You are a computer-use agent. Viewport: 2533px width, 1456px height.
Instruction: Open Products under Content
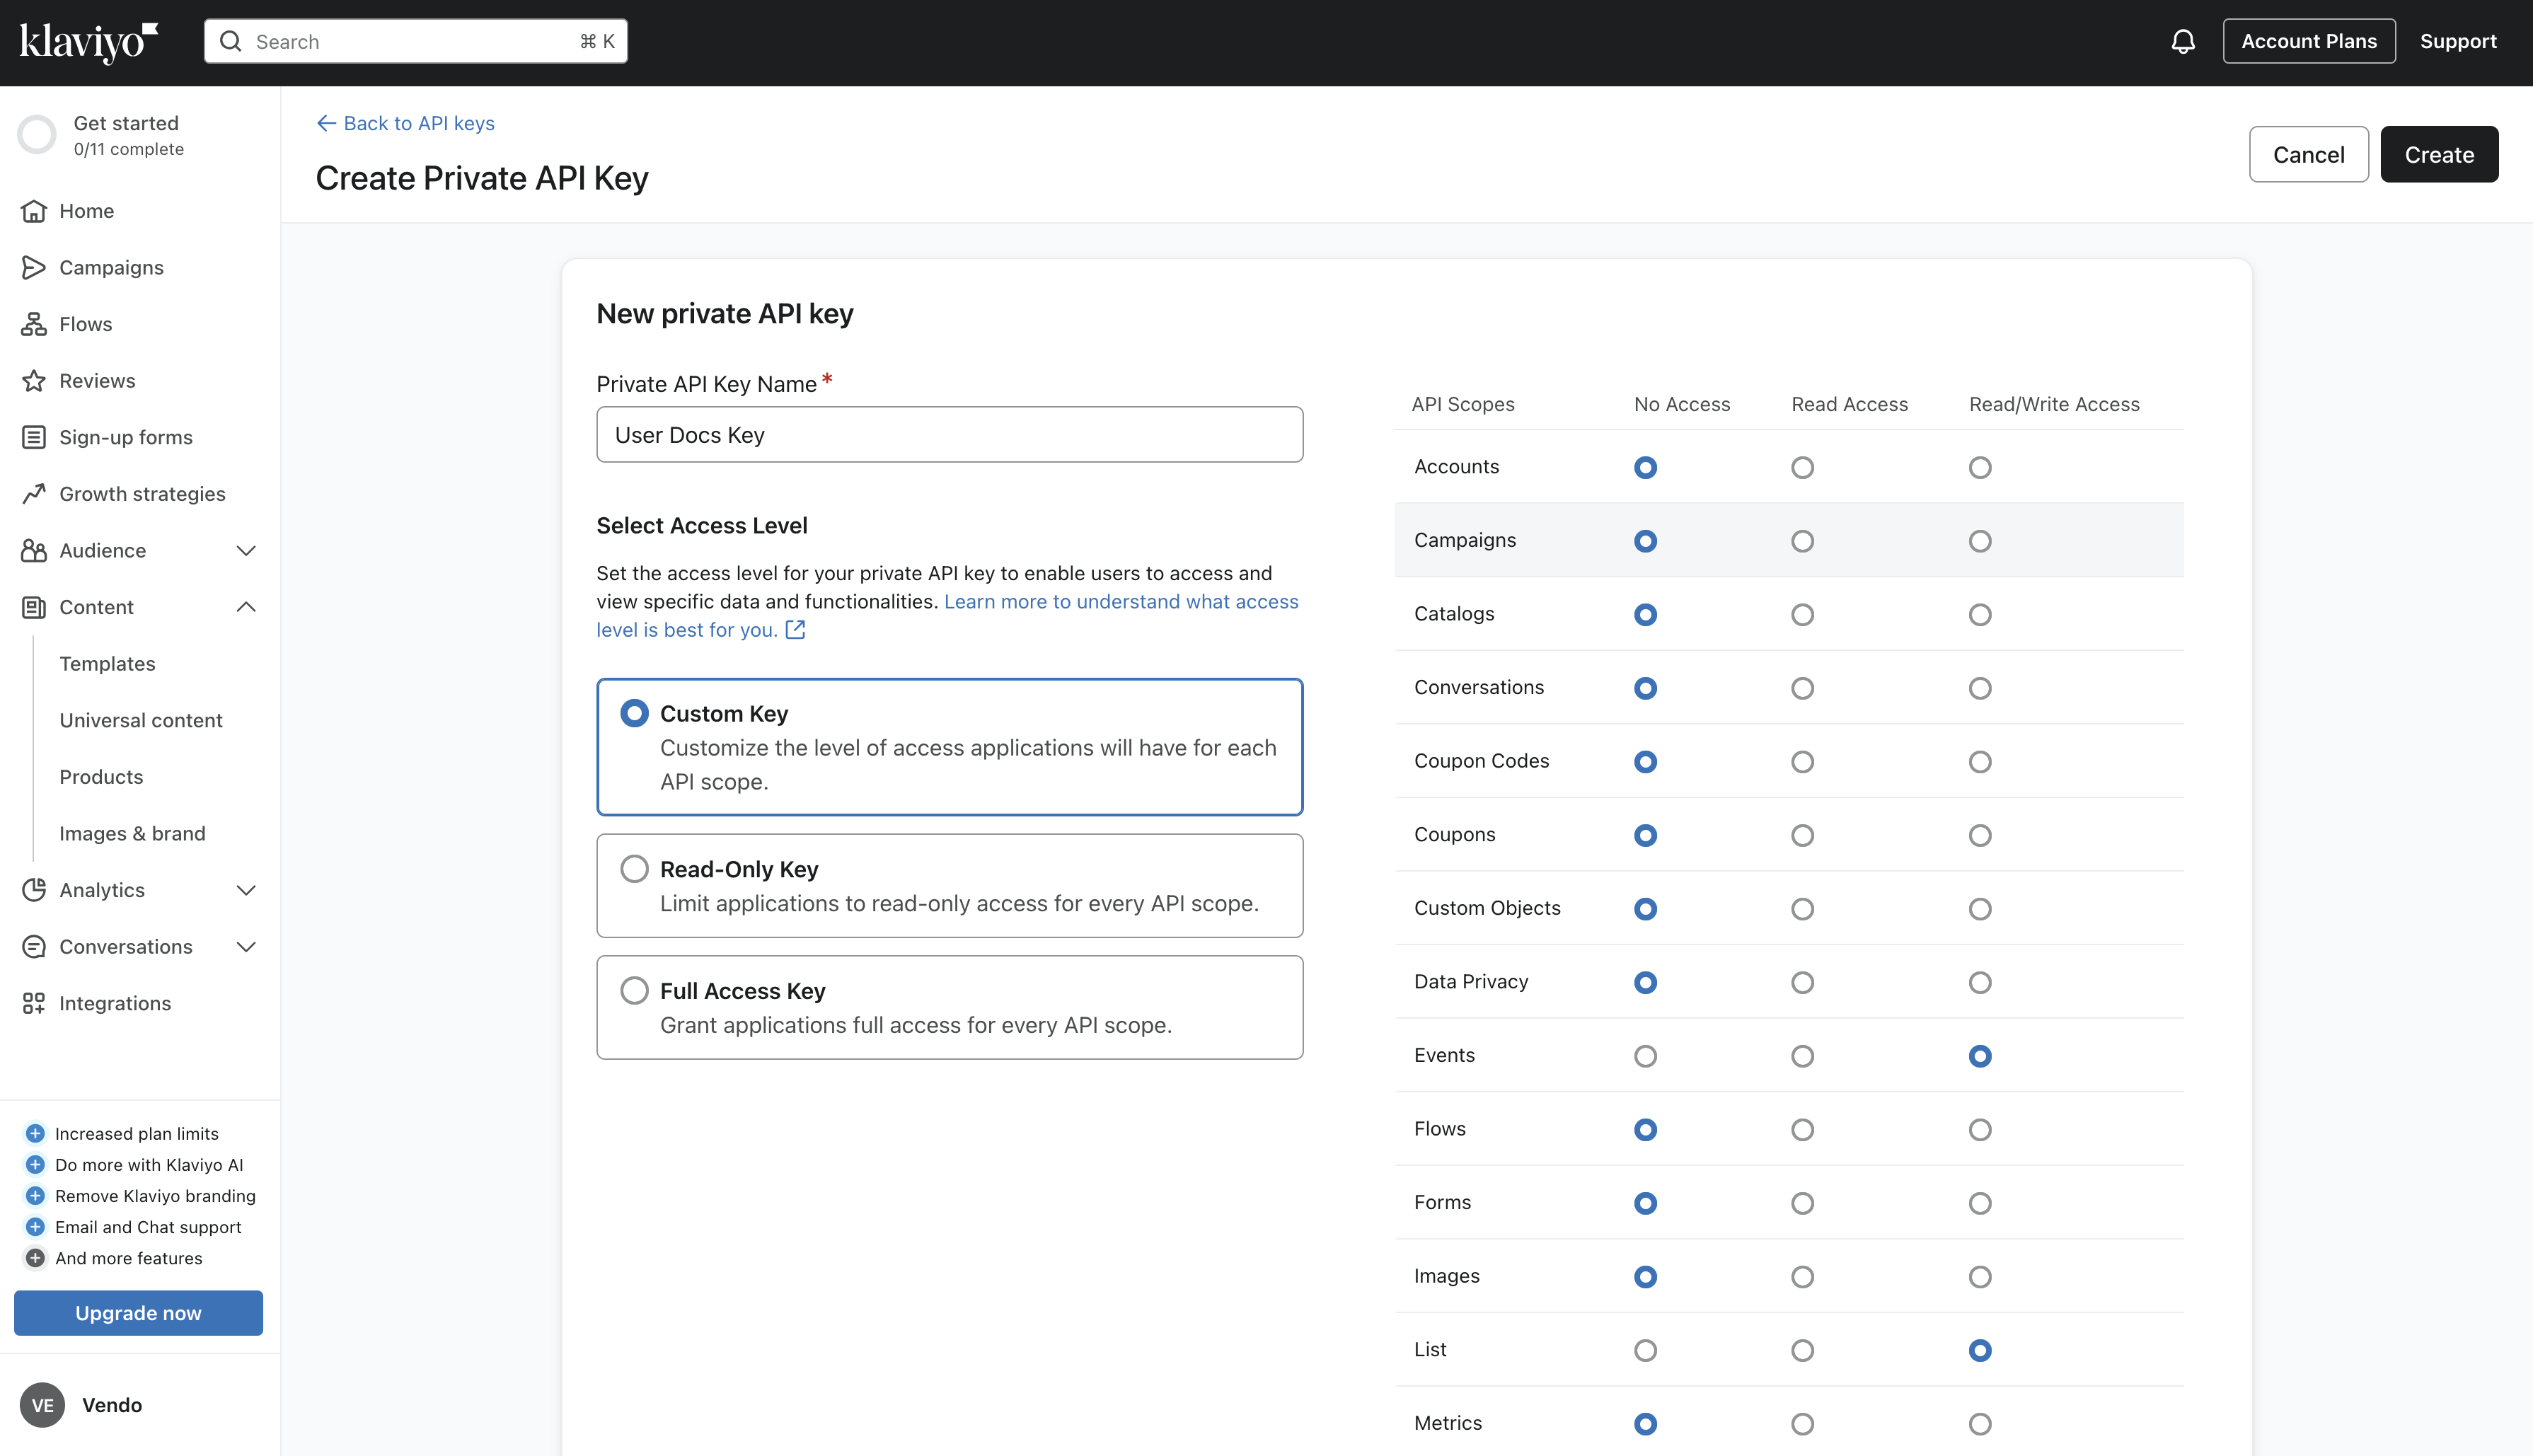(101, 777)
